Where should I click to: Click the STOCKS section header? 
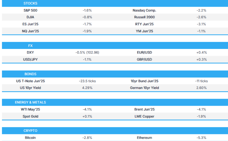30,3
